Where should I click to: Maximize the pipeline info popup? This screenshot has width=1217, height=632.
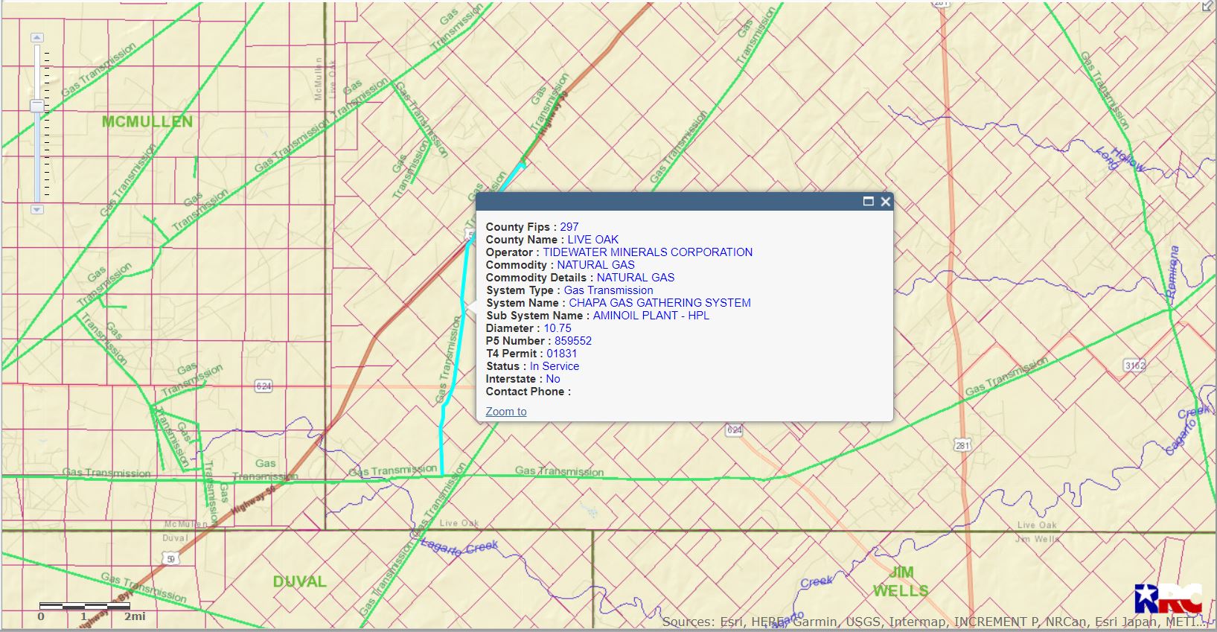(x=868, y=202)
